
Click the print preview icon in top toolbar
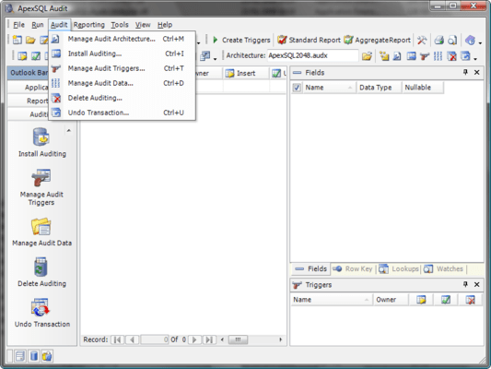click(452, 40)
